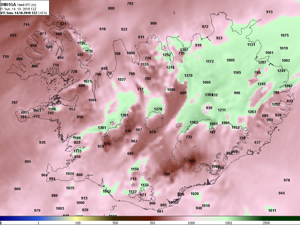Viewport: 300px width, 225px height.
Task: Click the 806 value over the sea
Action: tap(153, 23)
